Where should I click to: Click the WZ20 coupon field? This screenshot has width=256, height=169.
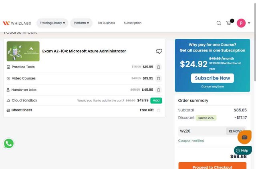[202, 131]
